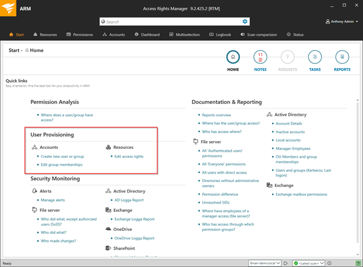Open the 'Manager-Employees' link
Screen dimensions: 363x267
293,148
